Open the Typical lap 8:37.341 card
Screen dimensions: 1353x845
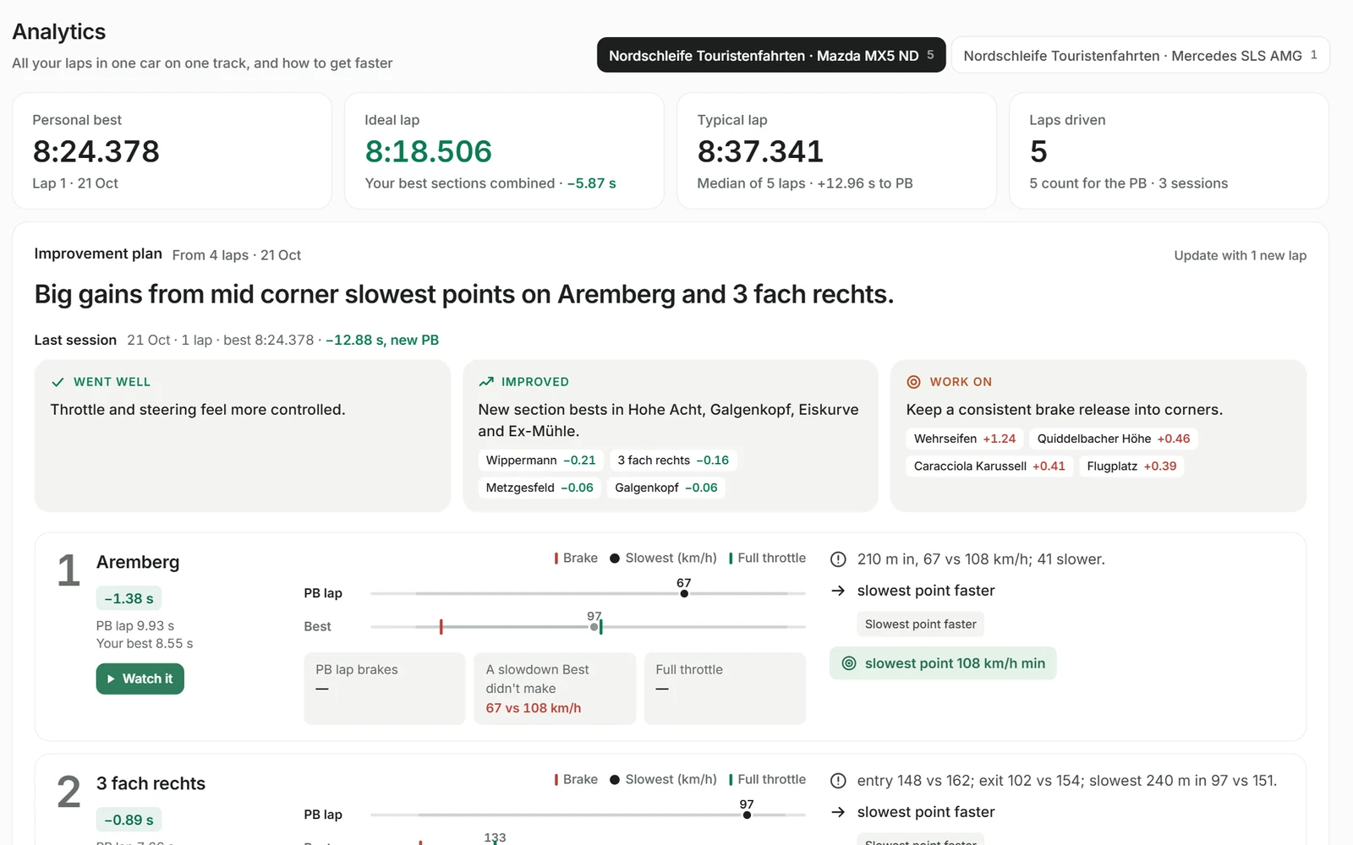pyautogui.click(x=836, y=150)
